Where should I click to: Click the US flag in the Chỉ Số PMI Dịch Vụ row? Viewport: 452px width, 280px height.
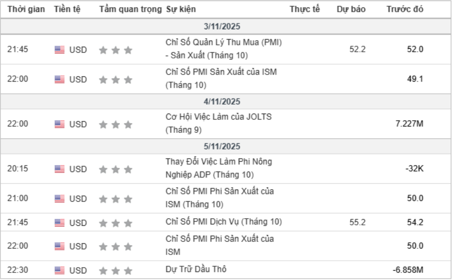pos(60,222)
